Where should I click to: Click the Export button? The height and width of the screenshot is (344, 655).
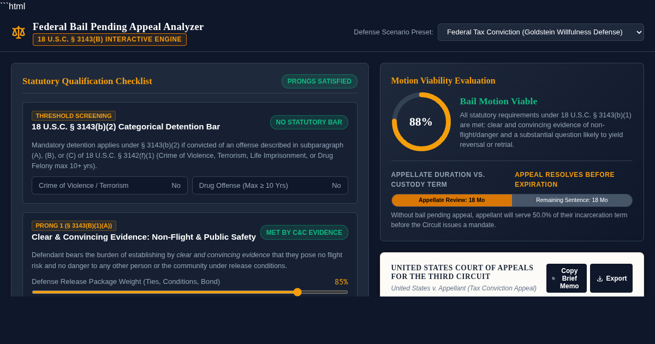pos(611,278)
